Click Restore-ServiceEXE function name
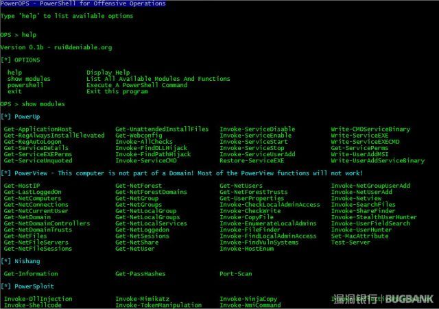Image resolution: width=439 pixels, height=309 pixels. click(x=252, y=160)
